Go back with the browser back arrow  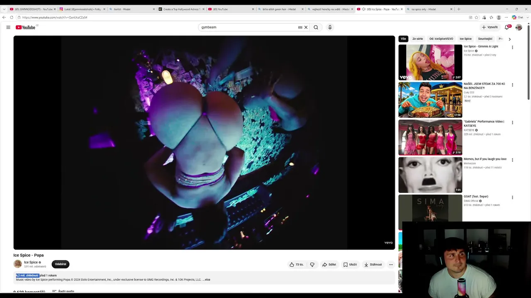coord(4,17)
